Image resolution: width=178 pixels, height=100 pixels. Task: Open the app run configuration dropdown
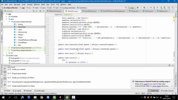132,8
